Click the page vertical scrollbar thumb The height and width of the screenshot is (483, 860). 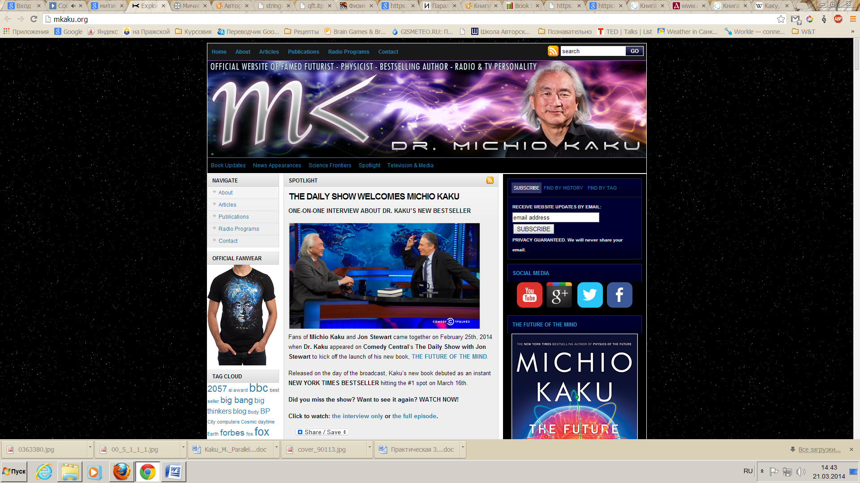pos(856,54)
